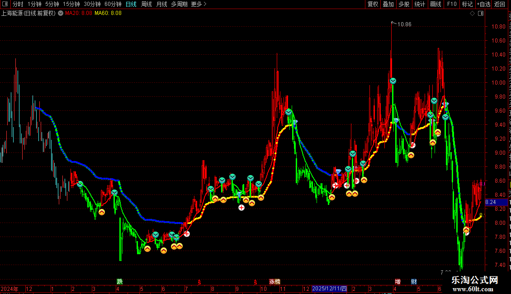Screen dimensions: 511x294
Task: Select the 15分钟 period tab
Action: point(71,4)
